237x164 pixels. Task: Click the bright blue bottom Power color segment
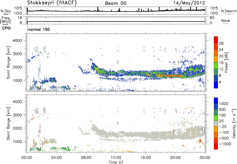(x=216, y=85)
